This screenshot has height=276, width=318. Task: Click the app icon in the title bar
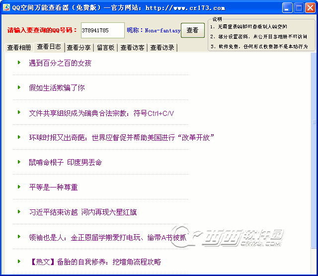tap(6, 8)
